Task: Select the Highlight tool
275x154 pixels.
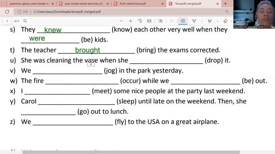Action: point(210,21)
